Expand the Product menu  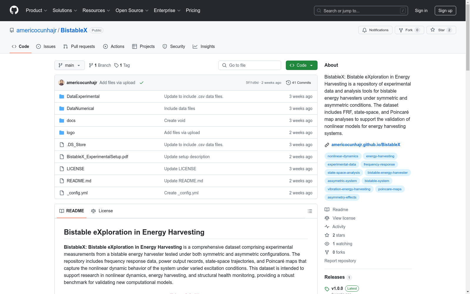click(x=36, y=10)
